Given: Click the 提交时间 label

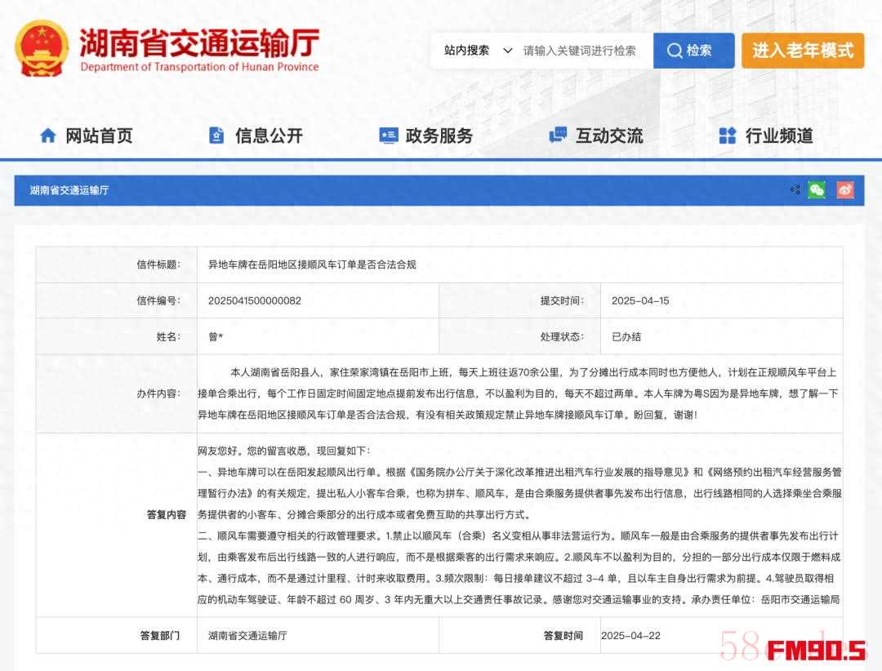Looking at the screenshot, I should [562, 300].
